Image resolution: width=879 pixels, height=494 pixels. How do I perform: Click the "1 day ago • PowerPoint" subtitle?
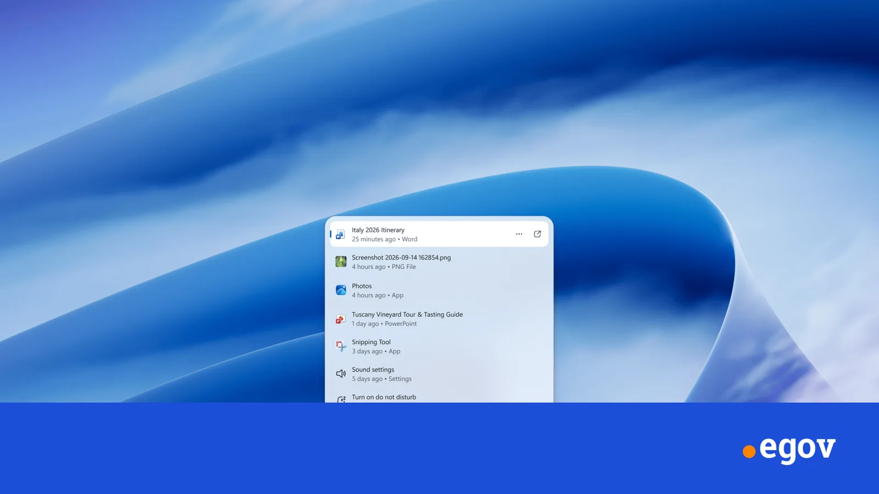[384, 324]
